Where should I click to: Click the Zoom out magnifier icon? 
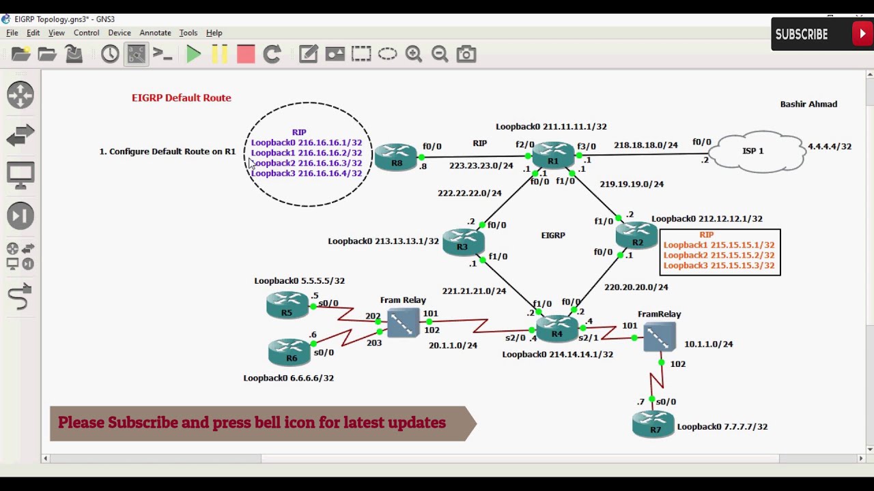click(x=440, y=54)
